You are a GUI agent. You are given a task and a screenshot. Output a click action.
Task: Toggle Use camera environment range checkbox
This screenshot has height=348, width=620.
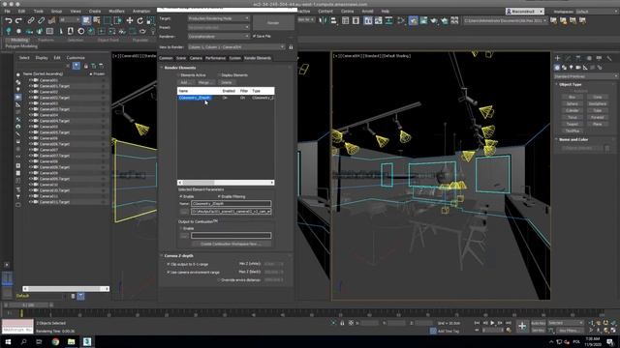tap(169, 273)
